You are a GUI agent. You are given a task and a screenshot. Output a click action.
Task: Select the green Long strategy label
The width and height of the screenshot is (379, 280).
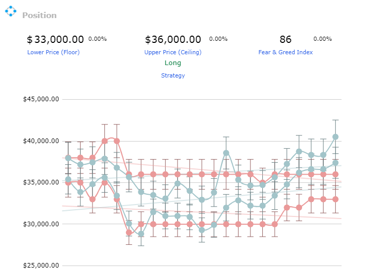pos(173,63)
